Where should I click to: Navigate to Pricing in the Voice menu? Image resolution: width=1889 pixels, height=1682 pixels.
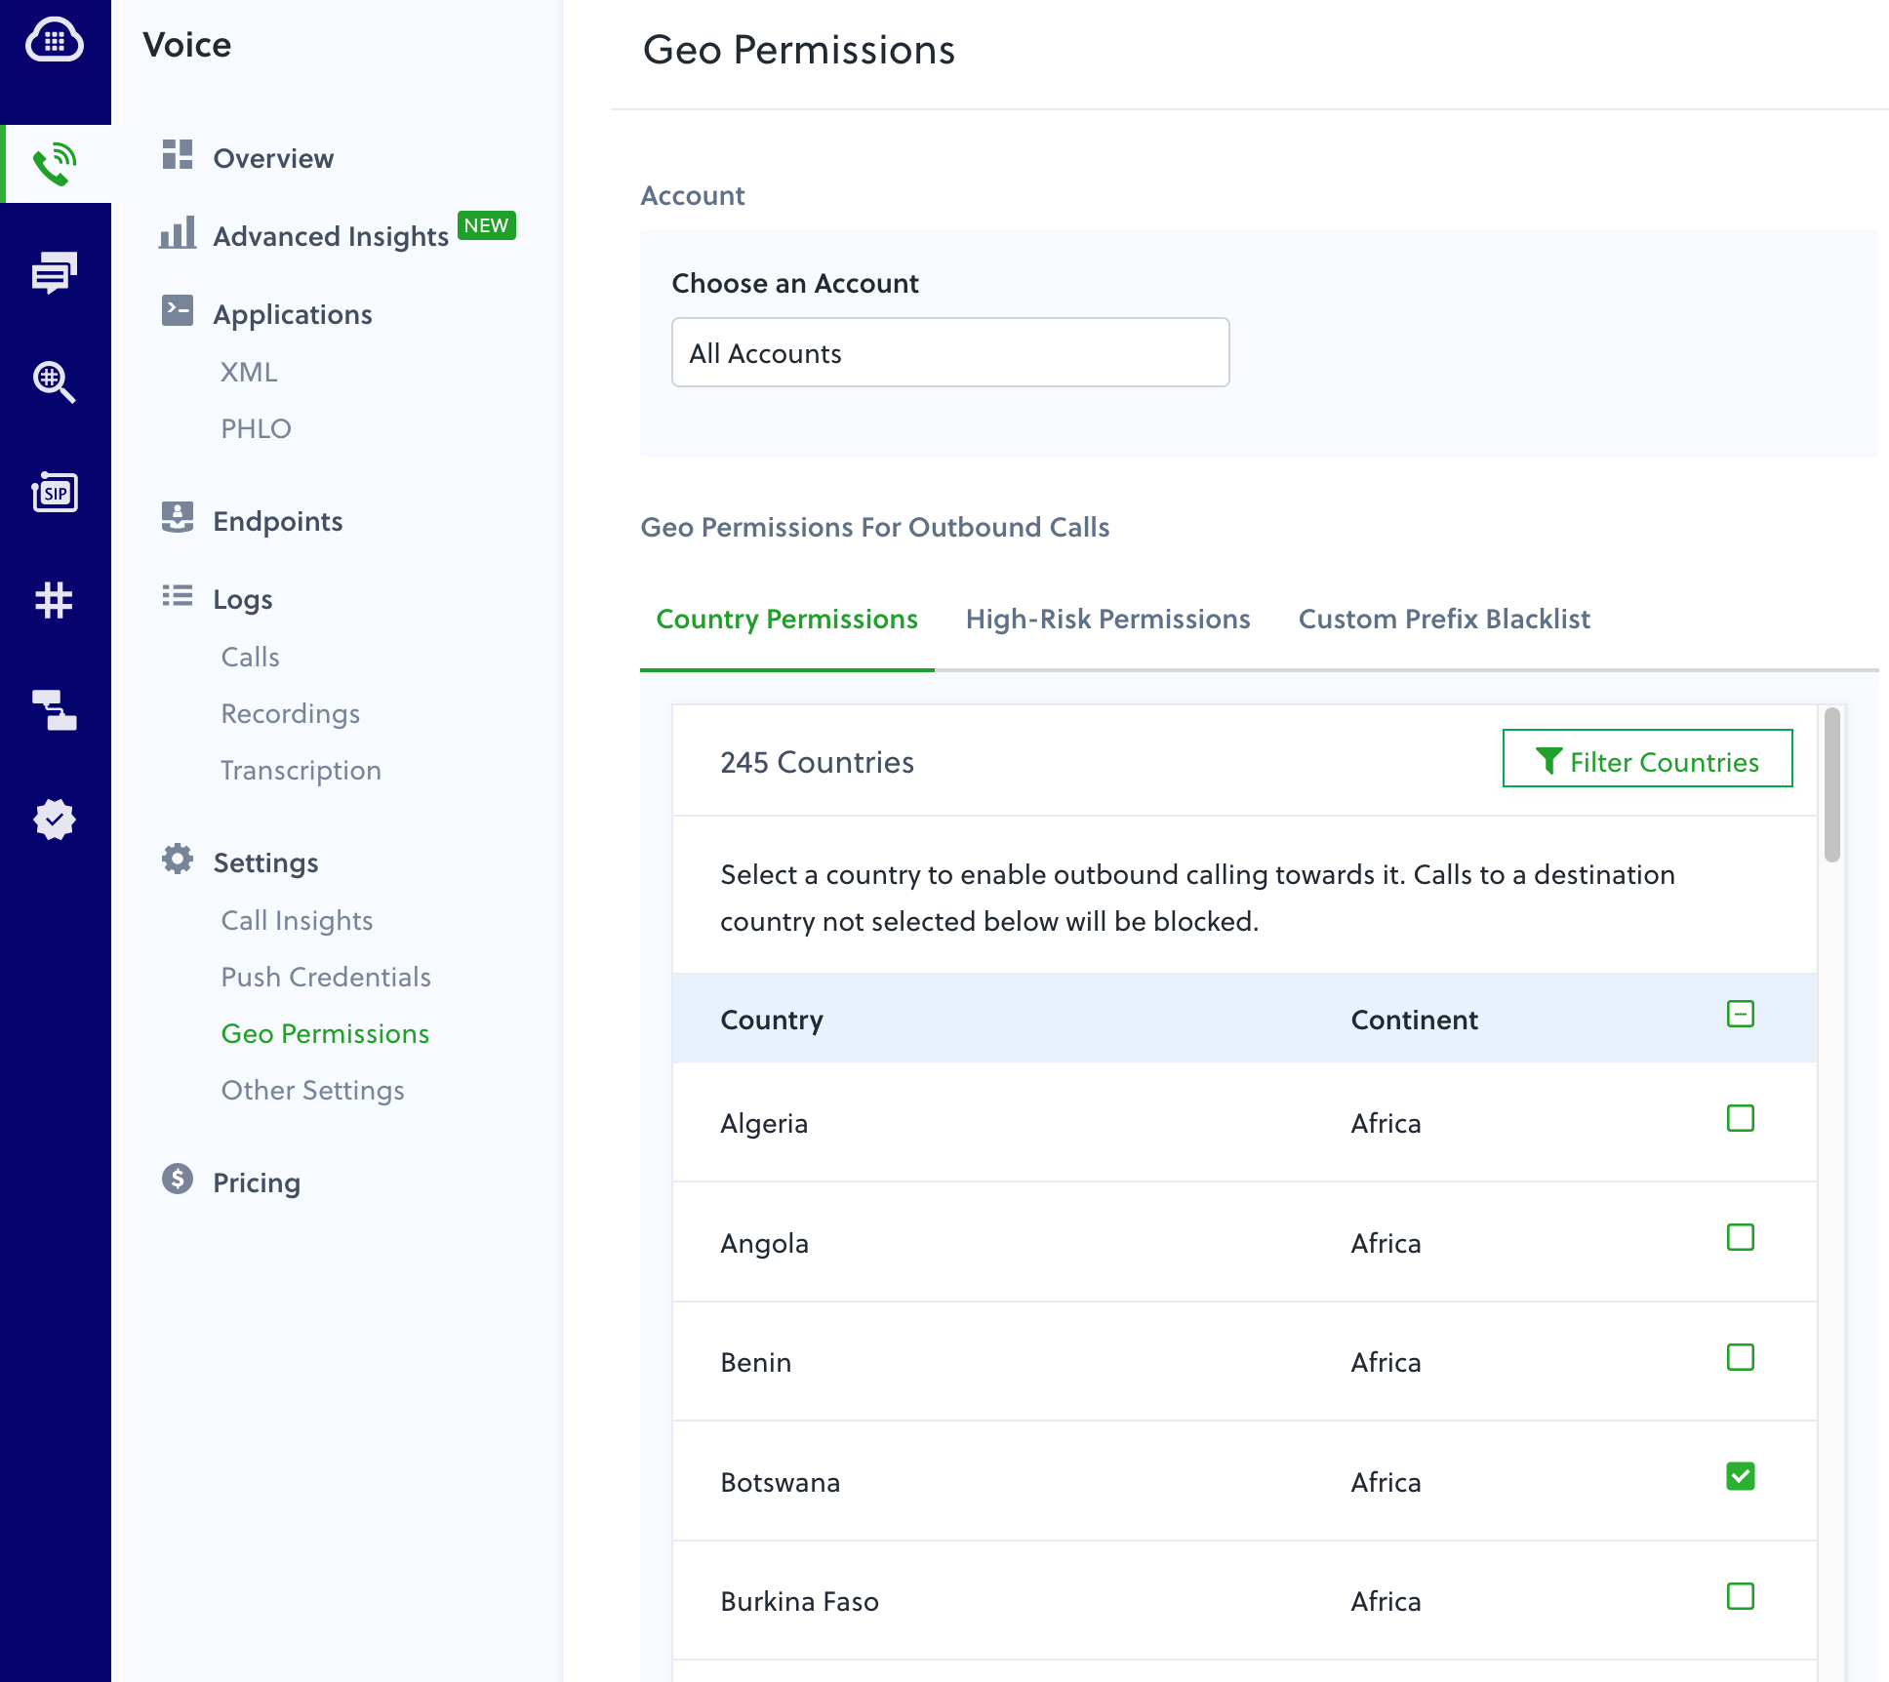[x=256, y=1181]
